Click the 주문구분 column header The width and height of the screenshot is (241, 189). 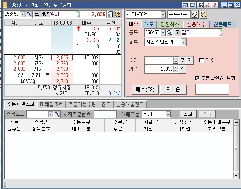pos(81,122)
